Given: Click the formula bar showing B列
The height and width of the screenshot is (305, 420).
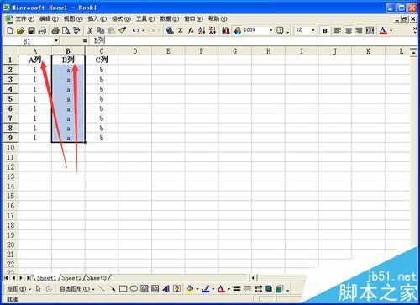Looking at the screenshot, I should pos(254,41).
